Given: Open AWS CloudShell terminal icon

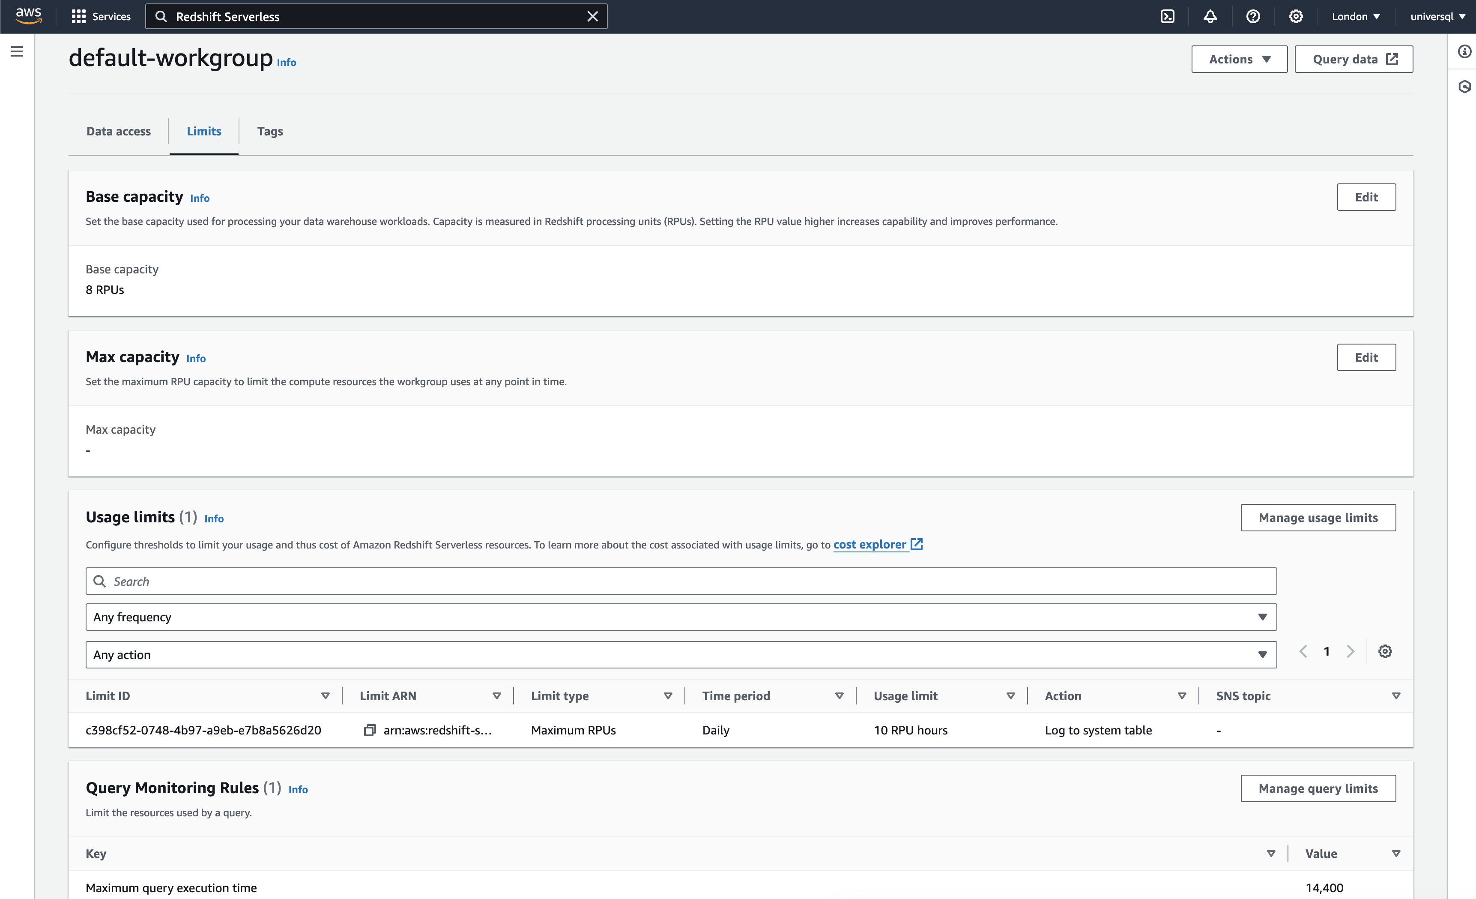Looking at the screenshot, I should (x=1167, y=16).
